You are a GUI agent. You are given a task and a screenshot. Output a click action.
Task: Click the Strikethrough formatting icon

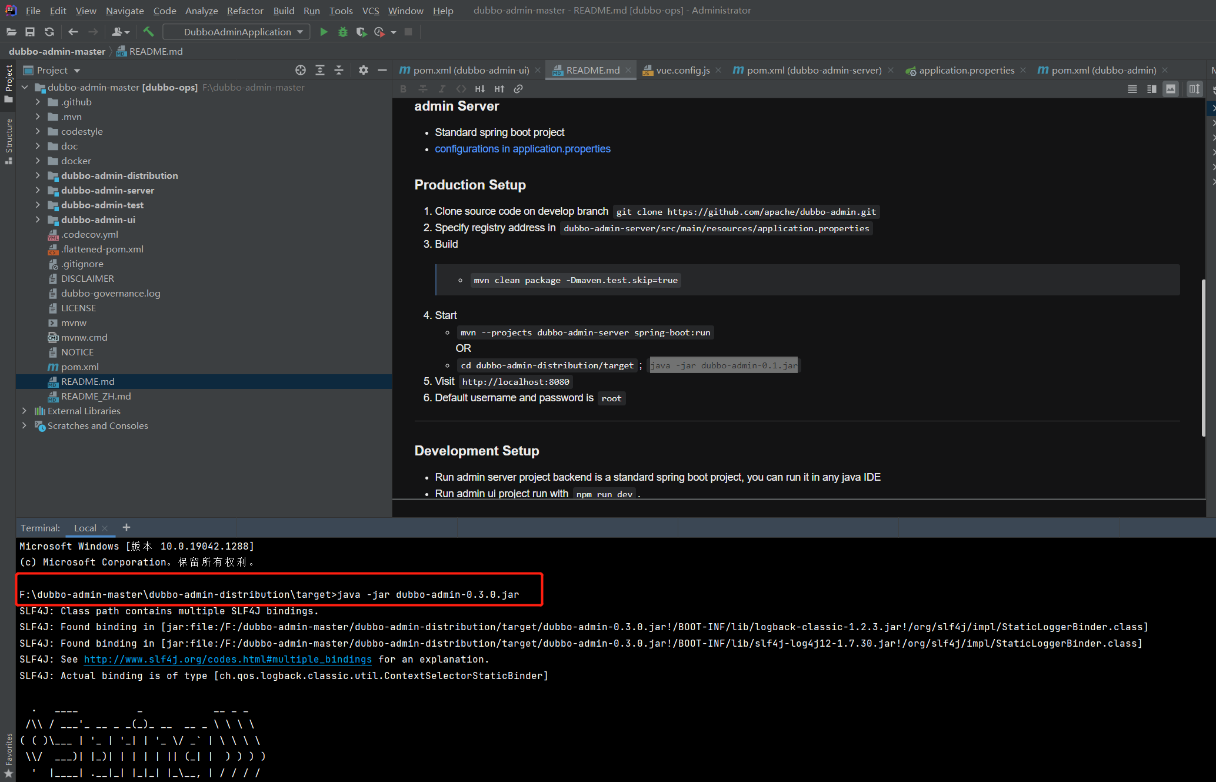pos(422,89)
